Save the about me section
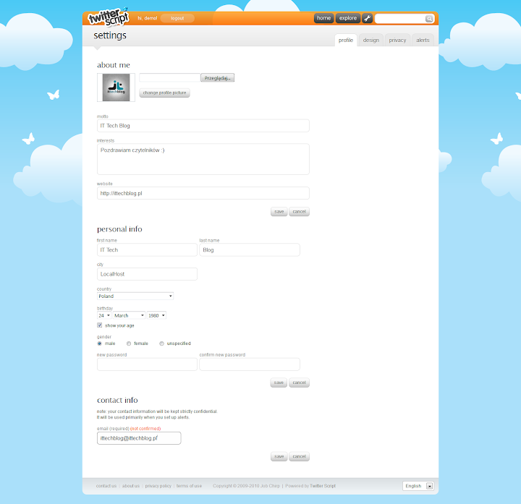521x504 pixels. (x=279, y=211)
